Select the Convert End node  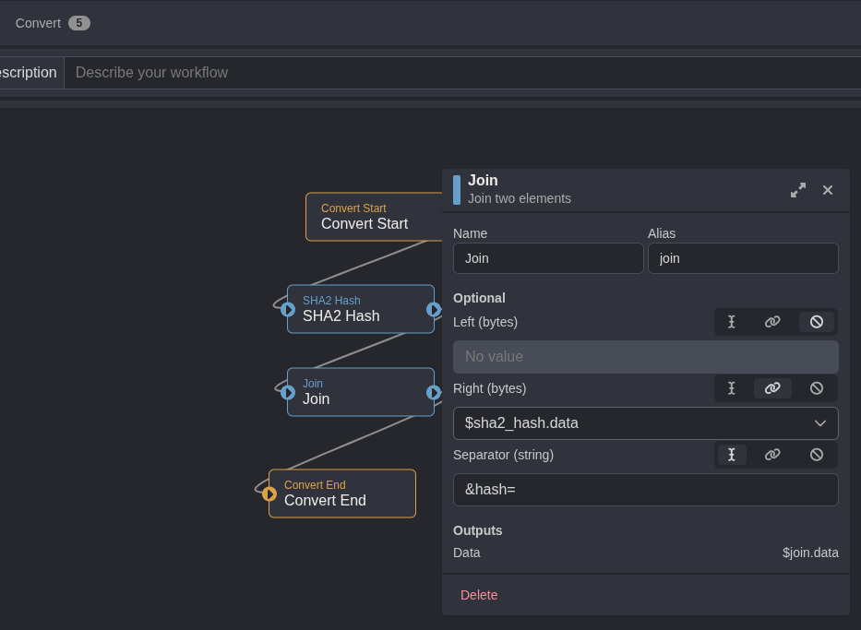(342, 493)
